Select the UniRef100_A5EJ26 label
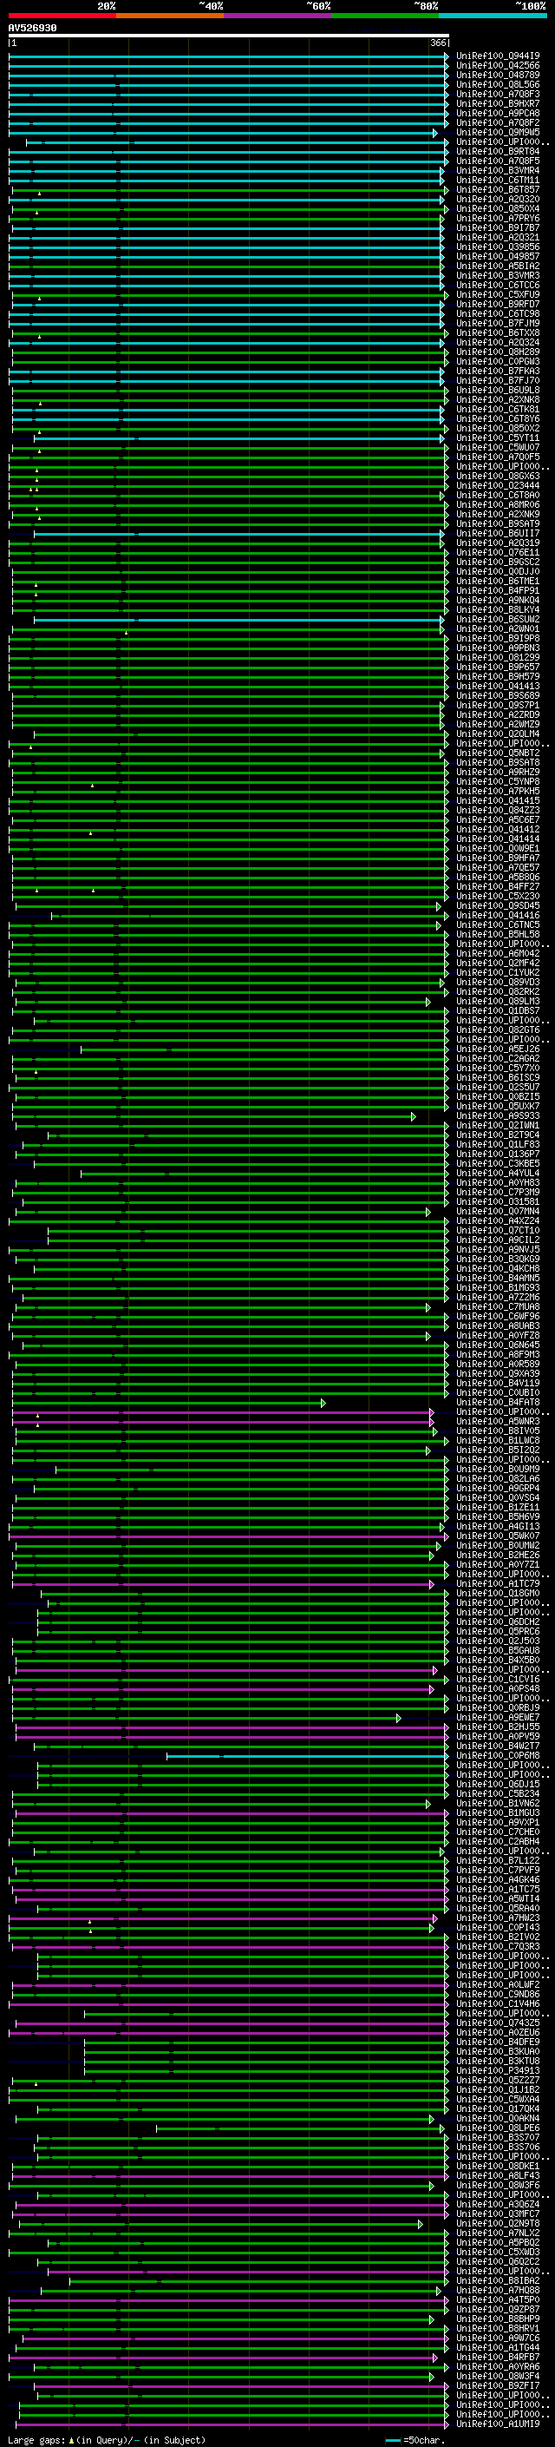The height and width of the screenshot is (2447, 555). point(498,1049)
